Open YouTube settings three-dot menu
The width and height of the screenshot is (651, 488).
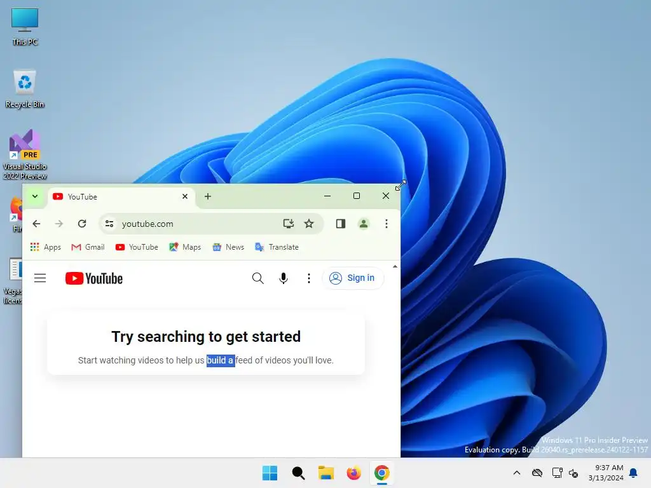coord(308,278)
